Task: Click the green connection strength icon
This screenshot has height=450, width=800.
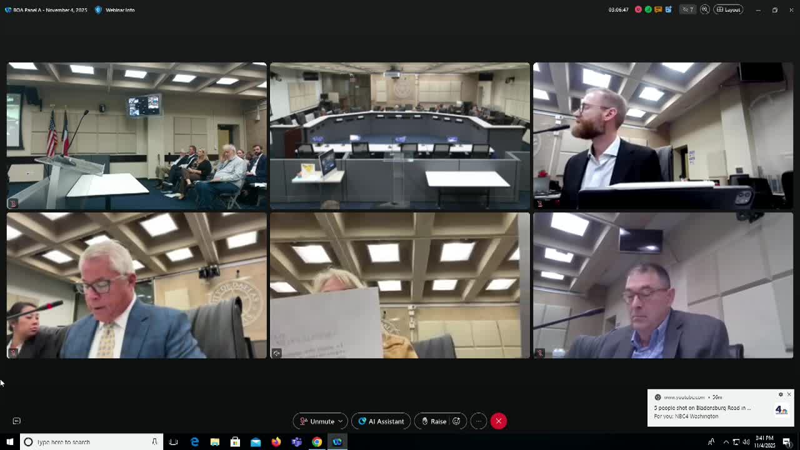Action: click(648, 10)
